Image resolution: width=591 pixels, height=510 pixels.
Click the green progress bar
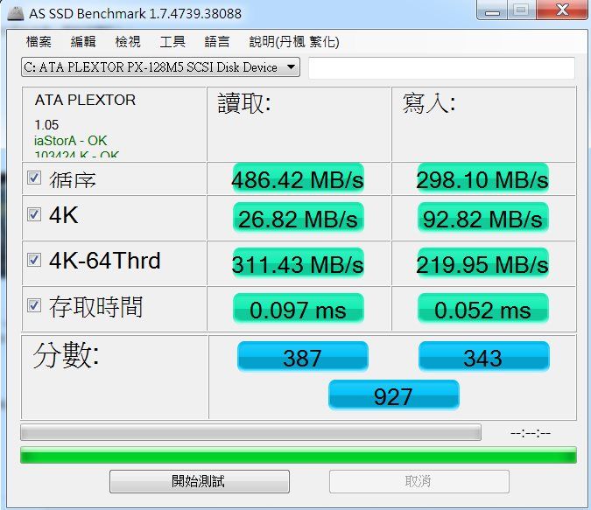[x=298, y=455]
